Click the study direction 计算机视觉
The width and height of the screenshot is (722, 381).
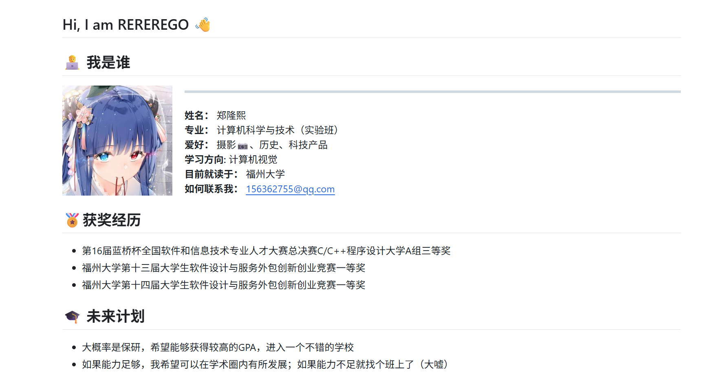(253, 160)
